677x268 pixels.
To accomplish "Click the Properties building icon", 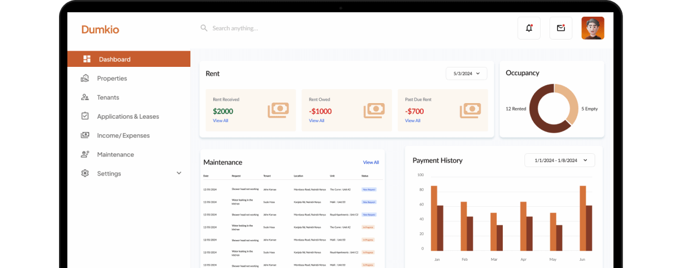I will click(85, 79).
